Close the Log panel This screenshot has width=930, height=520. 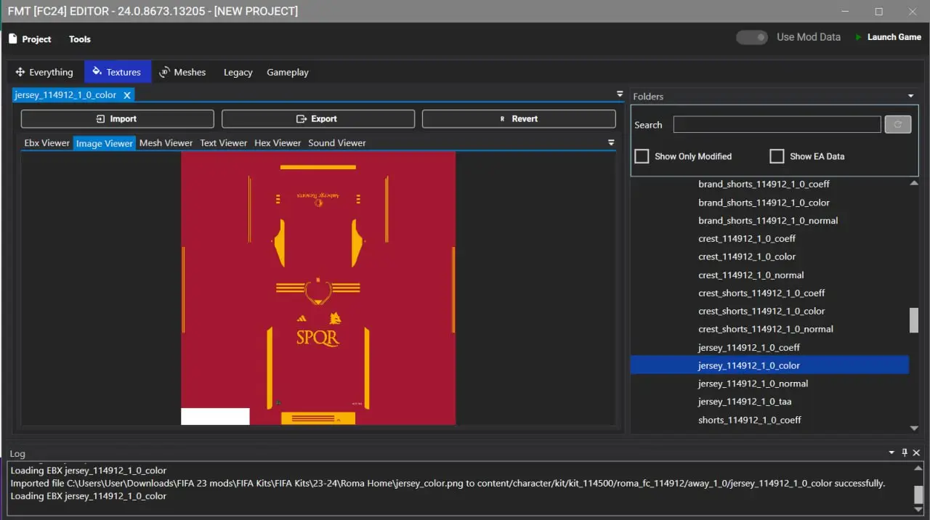tap(916, 452)
